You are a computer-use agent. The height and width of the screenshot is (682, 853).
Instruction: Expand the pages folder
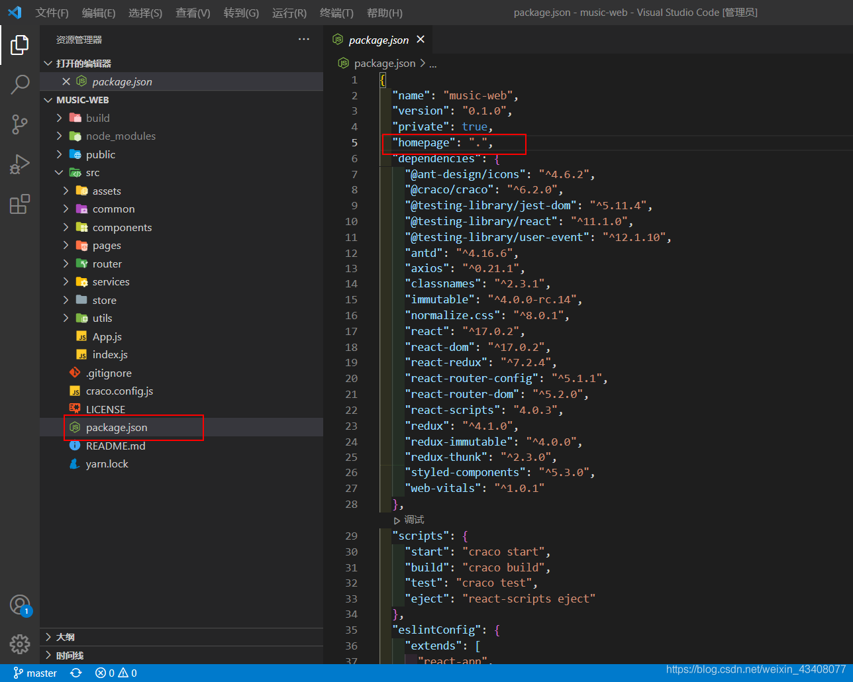181,245
